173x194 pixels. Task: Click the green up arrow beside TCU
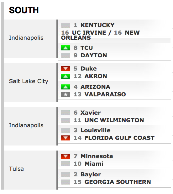coord(66,48)
